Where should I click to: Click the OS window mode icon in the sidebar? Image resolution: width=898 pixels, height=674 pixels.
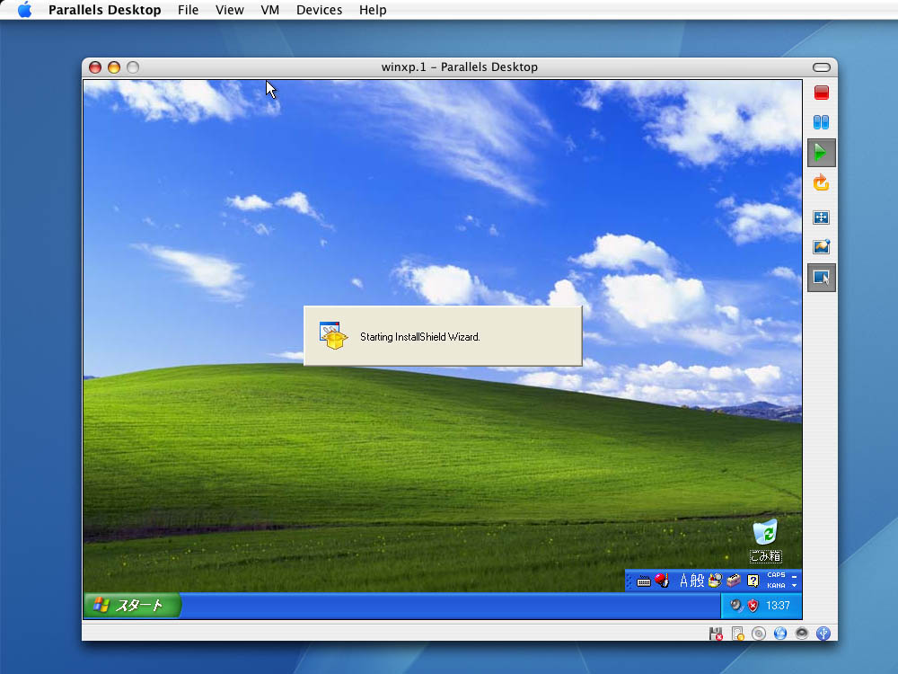pos(821,278)
